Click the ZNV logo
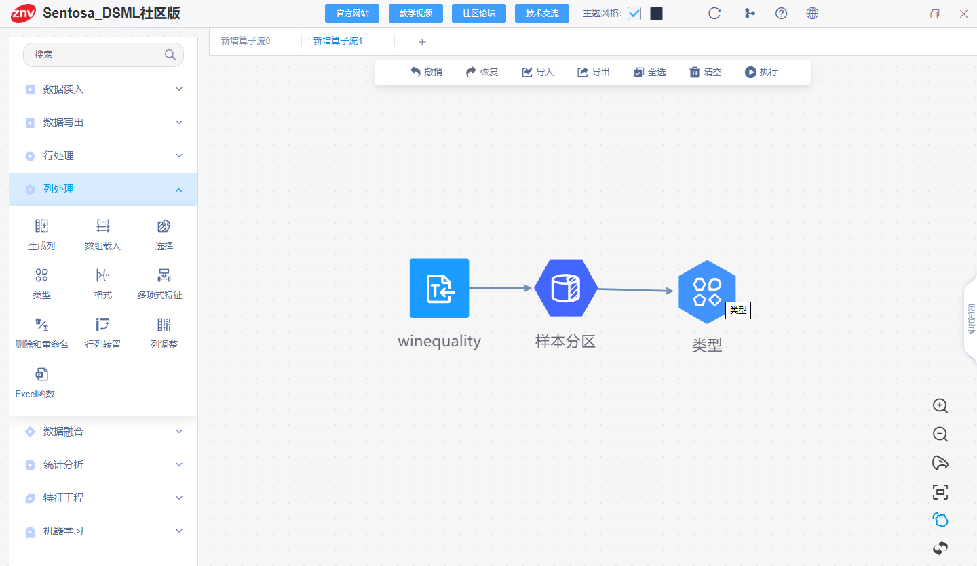Screen dimensions: 977x566 point(23,13)
